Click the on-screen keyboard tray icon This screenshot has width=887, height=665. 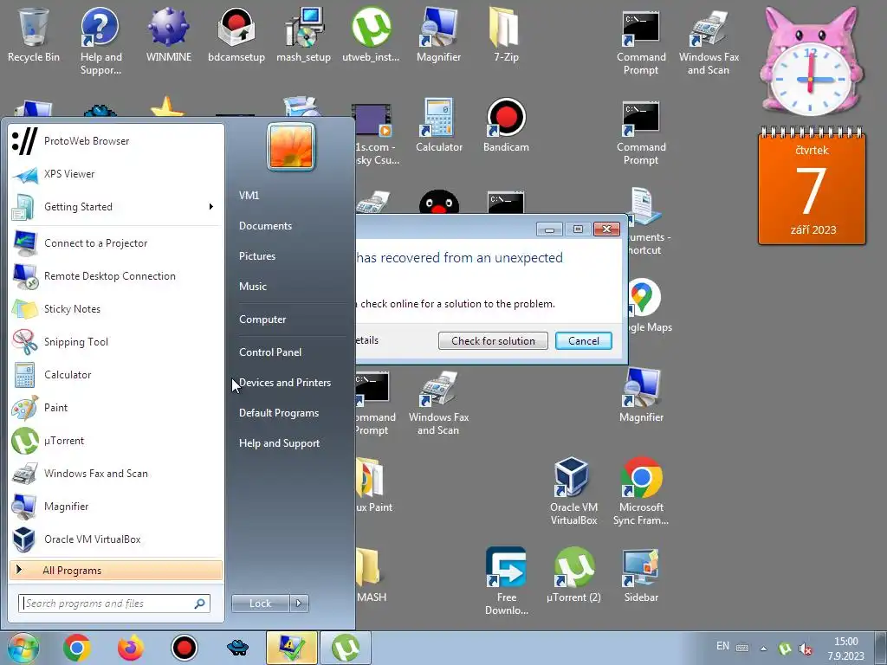(x=742, y=648)
